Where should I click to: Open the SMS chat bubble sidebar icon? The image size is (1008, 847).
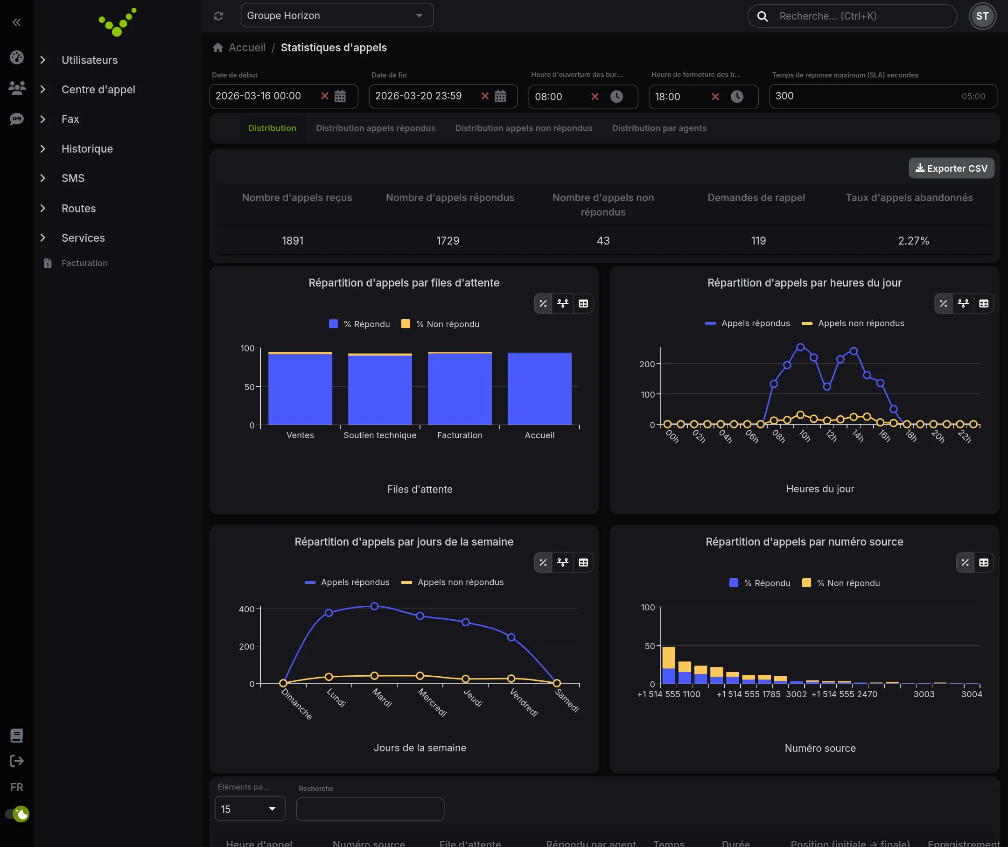[17, 119]
